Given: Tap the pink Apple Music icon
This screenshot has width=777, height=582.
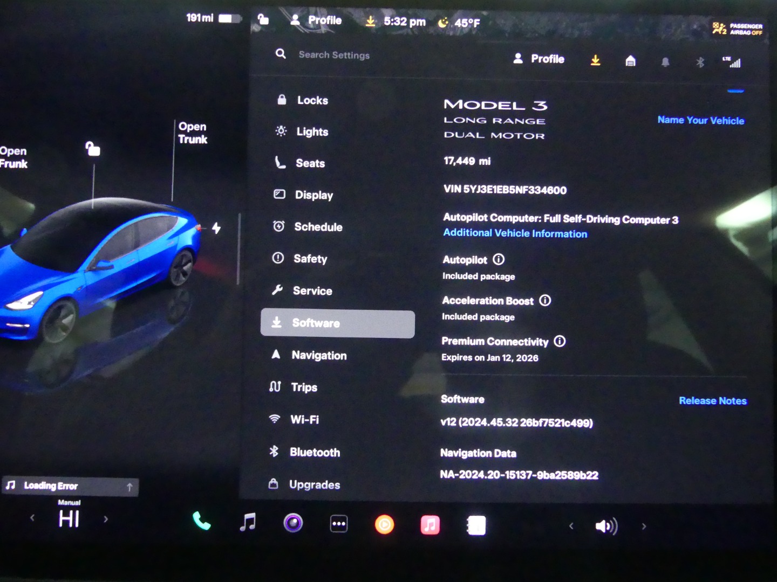Looking at the screenshot, I should [x=430, y=525].
